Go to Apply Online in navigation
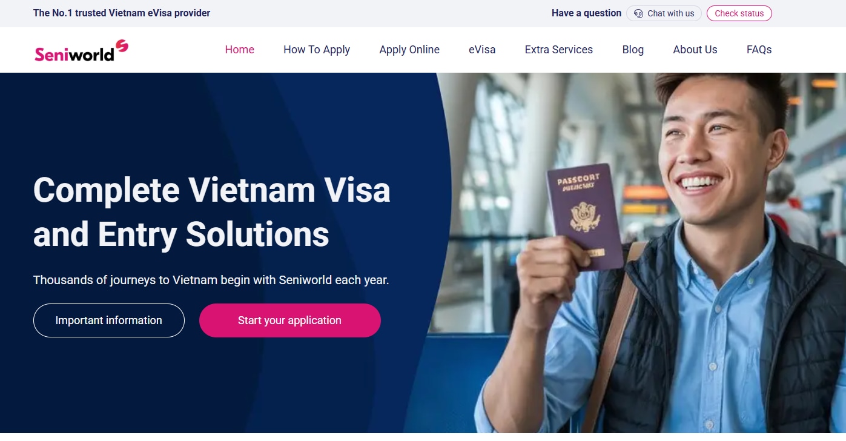 click(409, 50)
